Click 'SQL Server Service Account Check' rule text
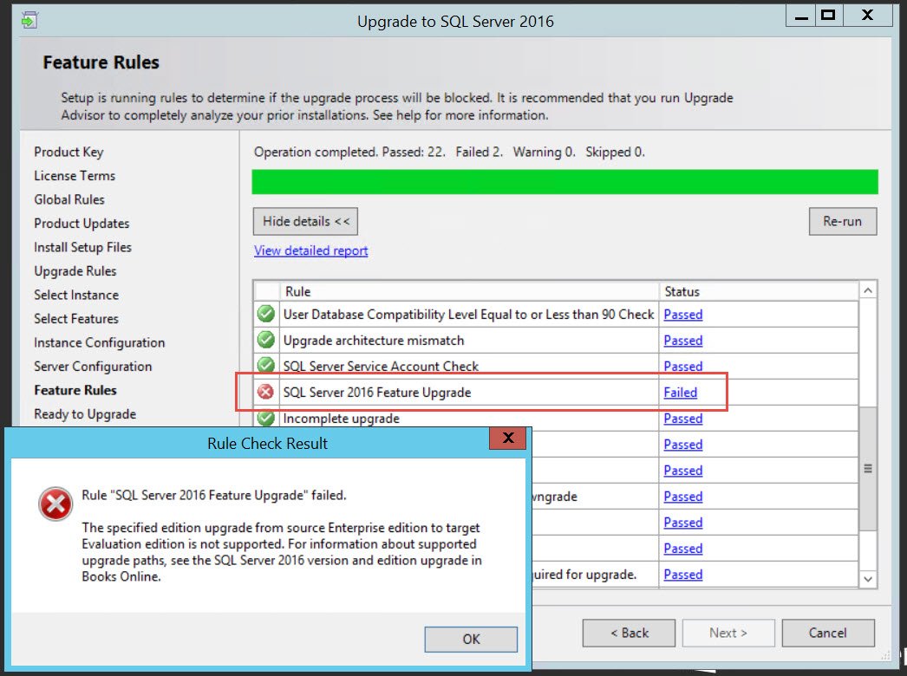Image resolution: width=907 pixels, height=676 pixels. [381, 366]
